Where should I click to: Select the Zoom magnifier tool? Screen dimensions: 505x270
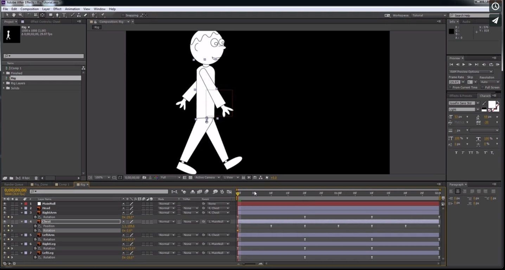coord(21,15)
